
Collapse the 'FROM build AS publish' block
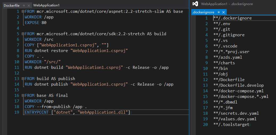(23, 79)
